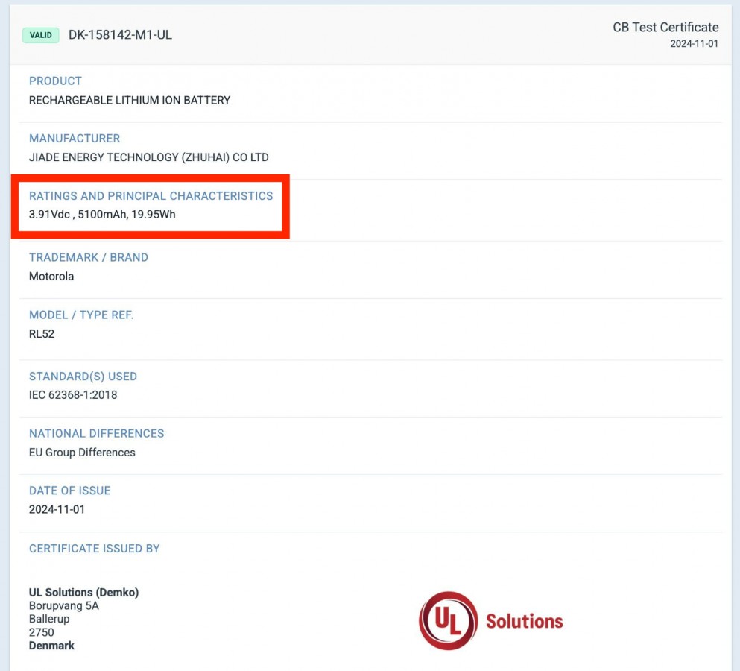Click the MANUFACTURER field label

click(75, 138)
